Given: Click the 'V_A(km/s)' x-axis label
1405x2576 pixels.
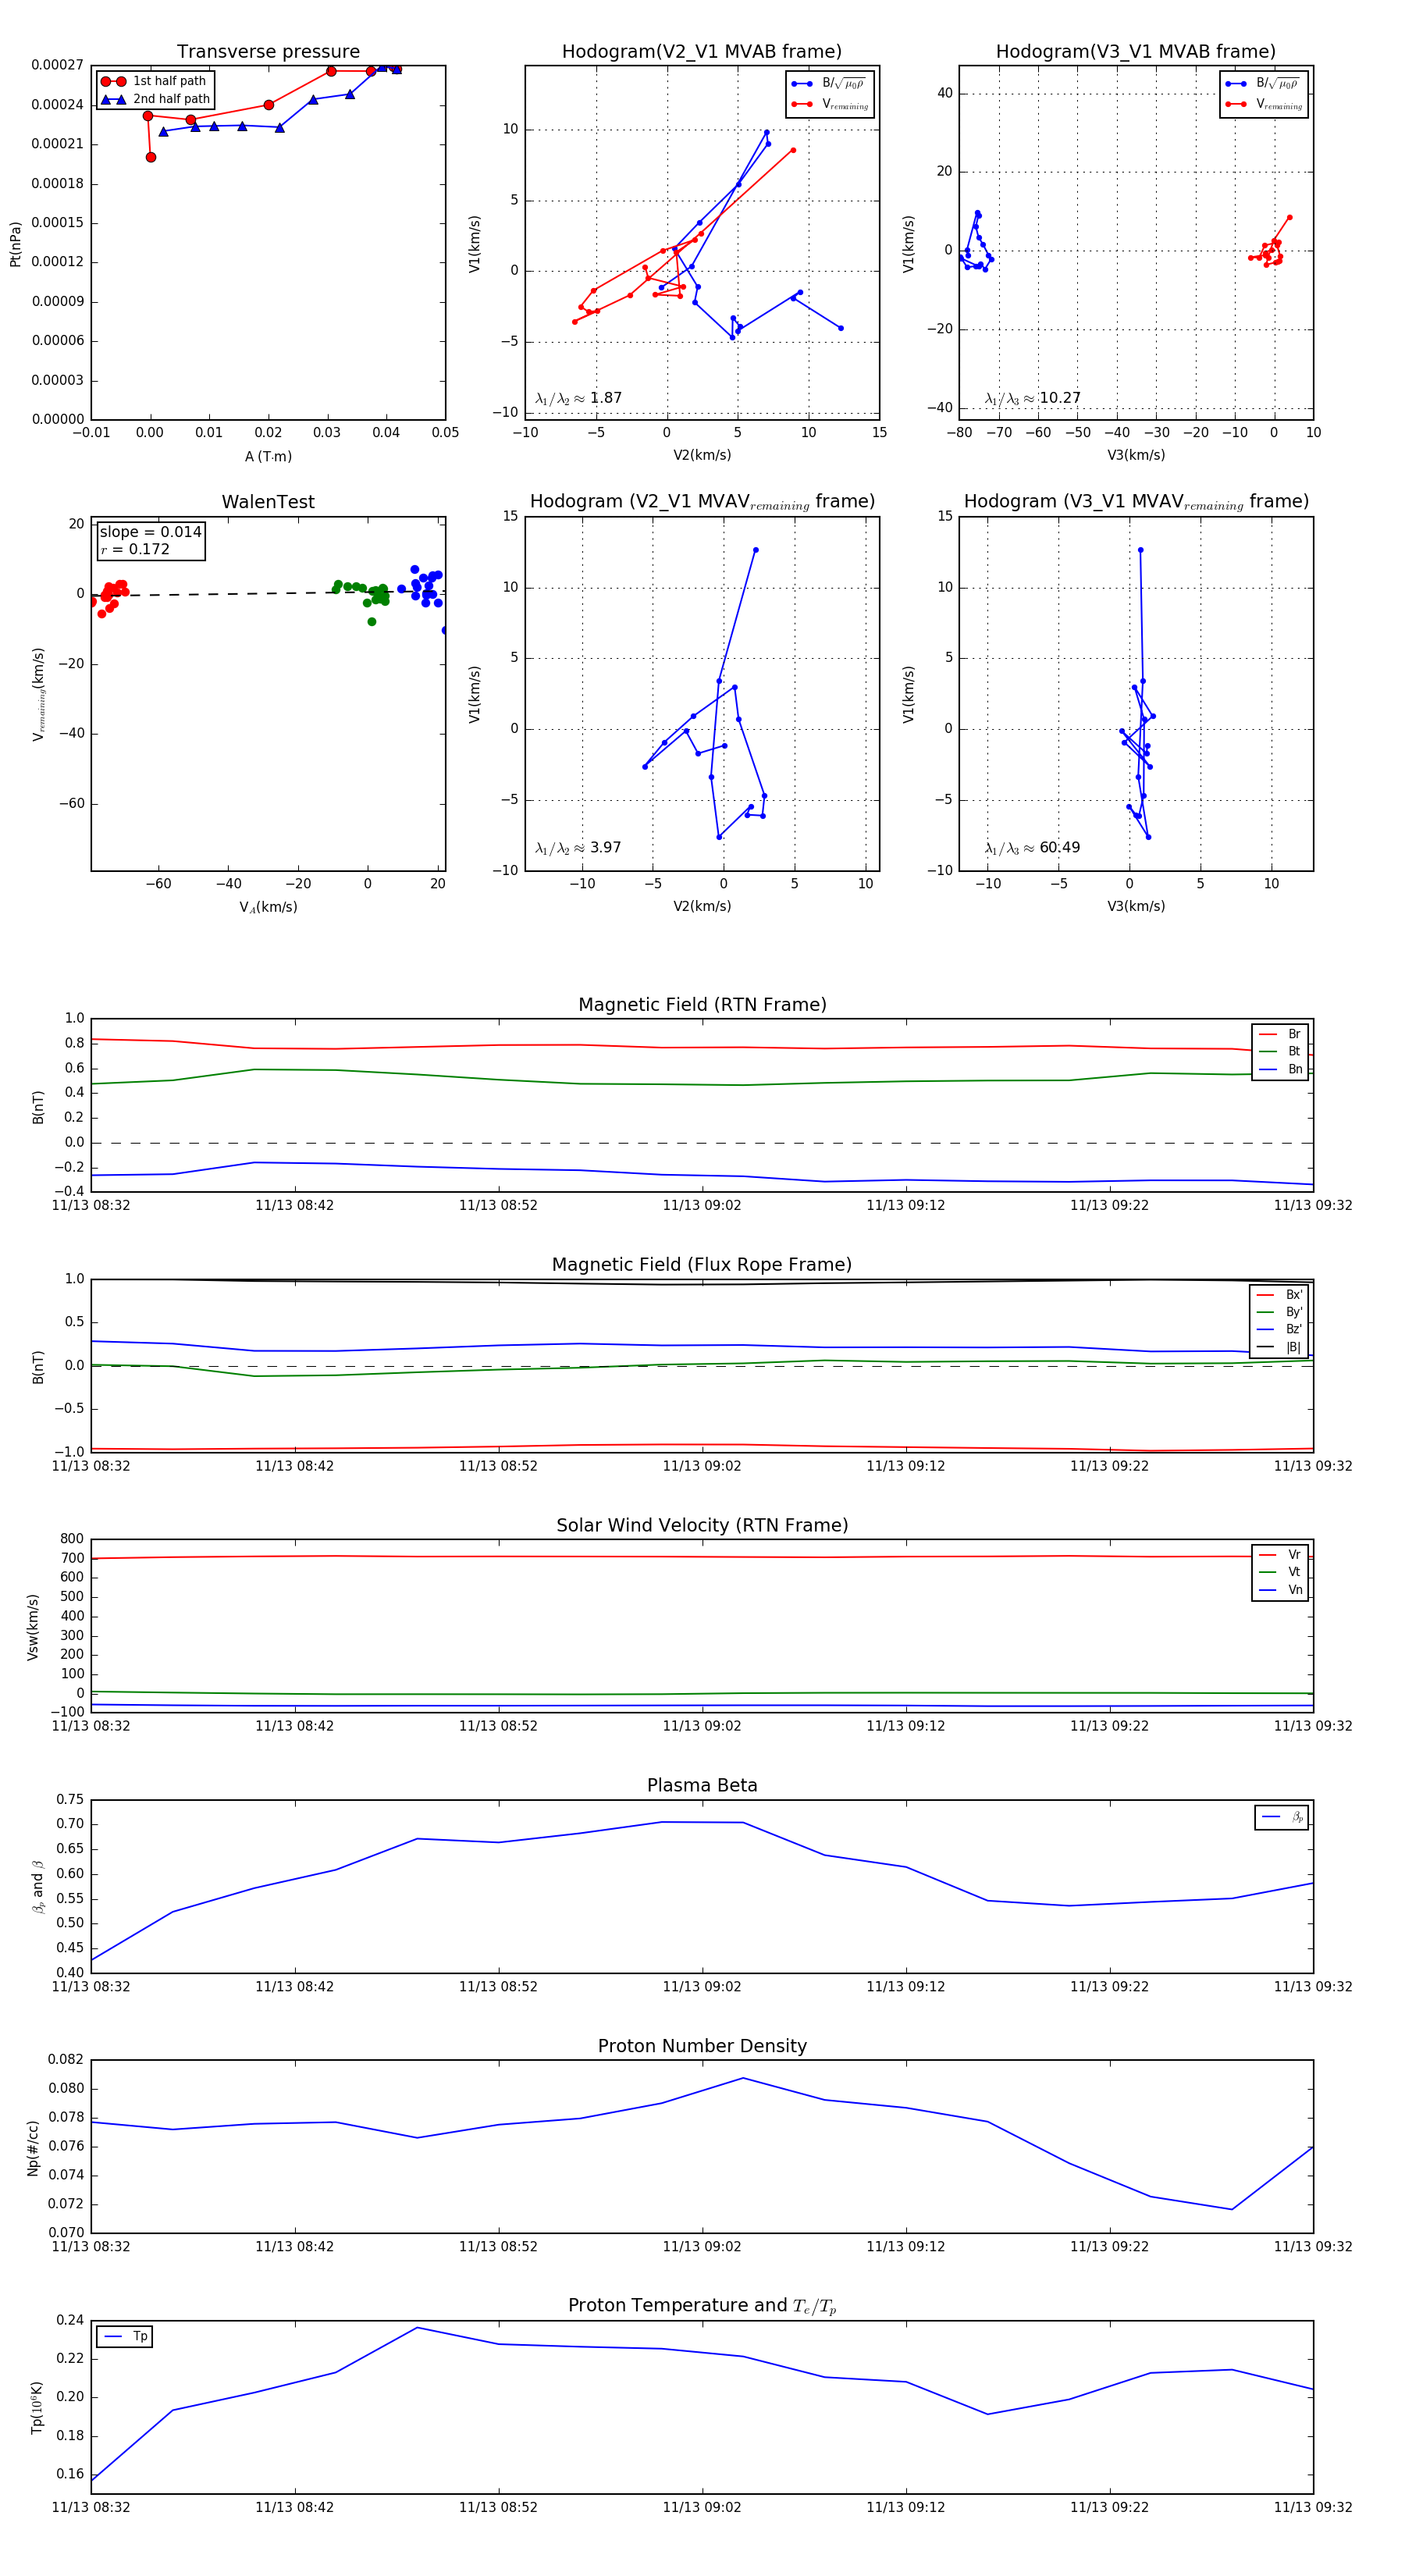Looking at the screenshot, I should tap(268, 907).
